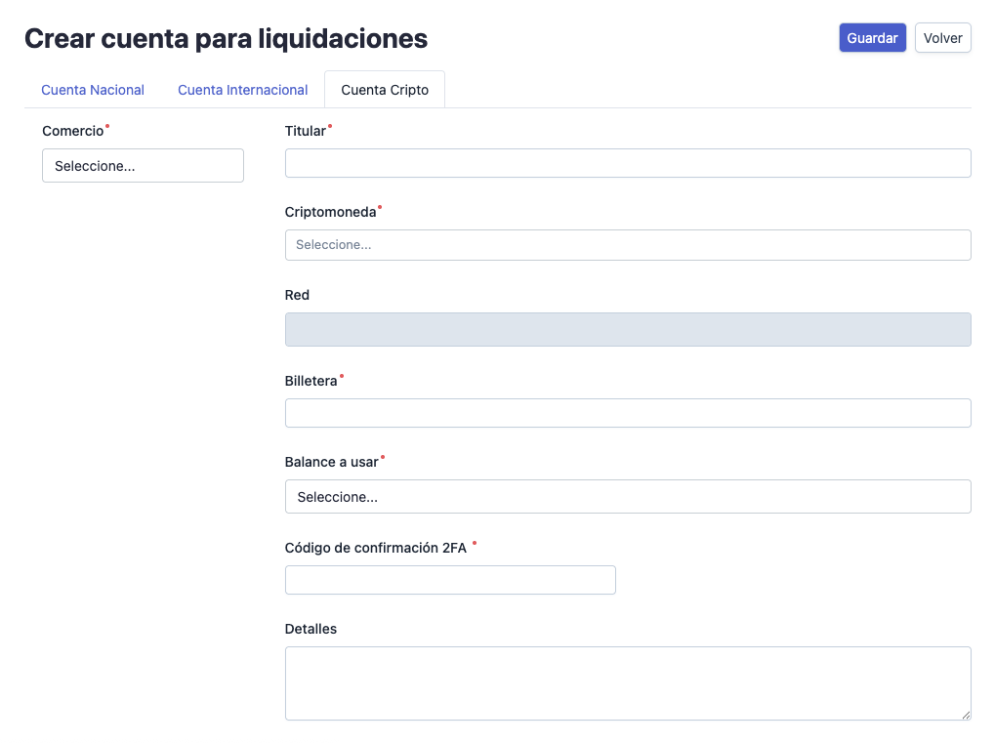The image size is (994, 743).
Task: Click the Guardar button
Action: click(x=872, y=37)
